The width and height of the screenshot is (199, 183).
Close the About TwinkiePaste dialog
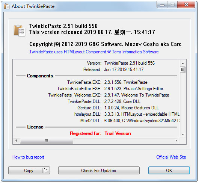point(187,5)
